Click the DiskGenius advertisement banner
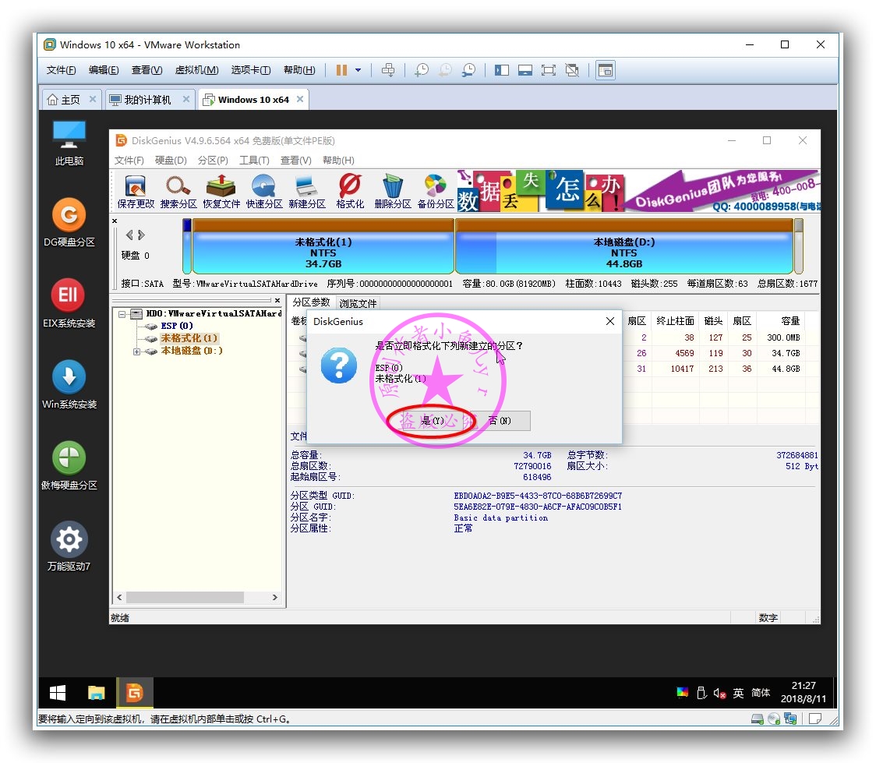This screenshot has height=763, width=876. (x=638, y=191)
